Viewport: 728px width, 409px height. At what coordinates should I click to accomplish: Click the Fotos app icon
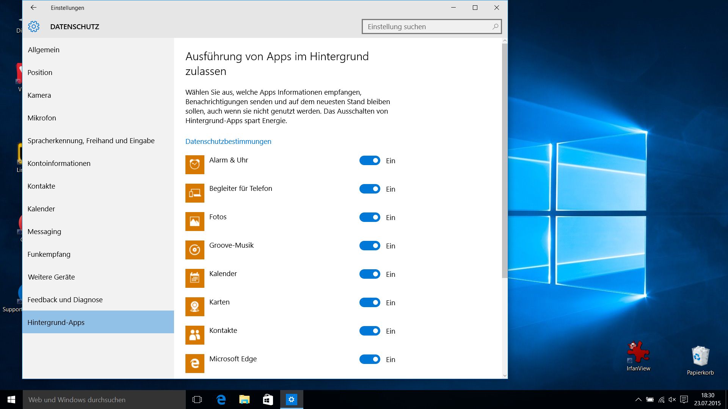[195, 222]
